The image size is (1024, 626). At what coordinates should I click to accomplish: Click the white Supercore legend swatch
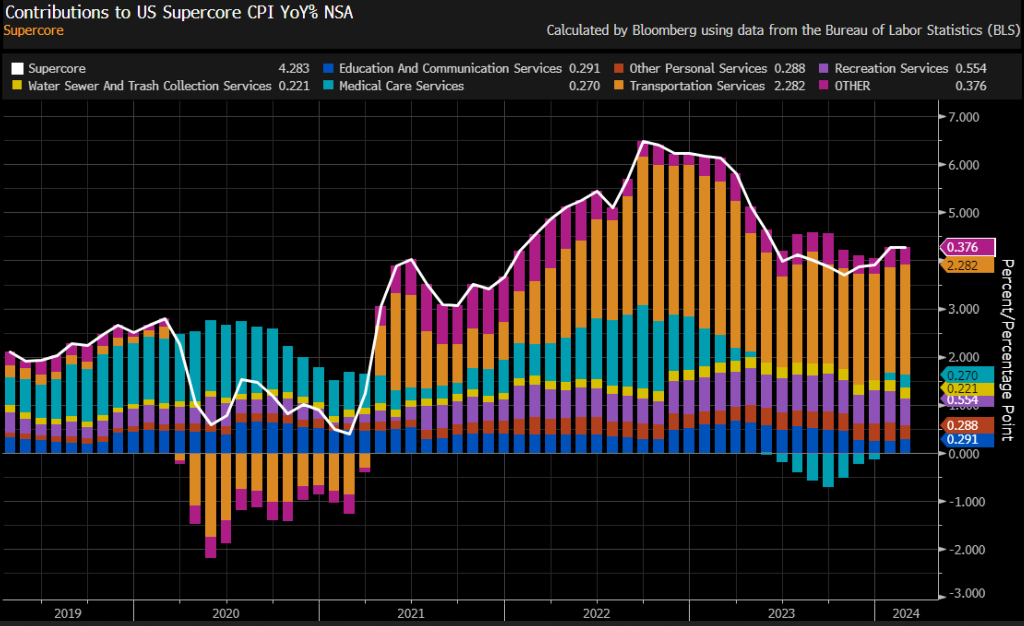(17, 68)
